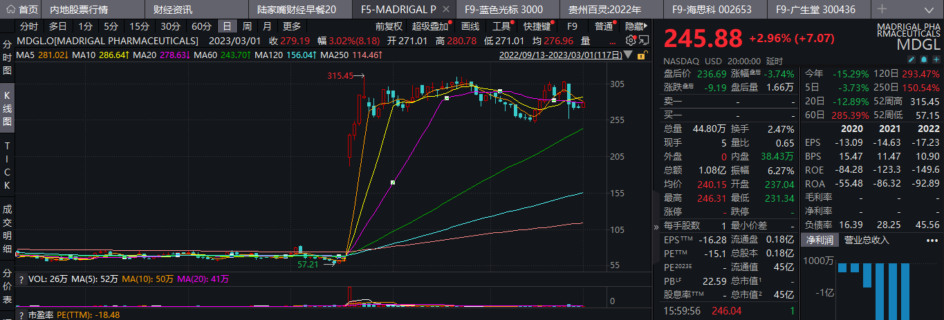Select 60分 minute period

[x=201, y=26]
